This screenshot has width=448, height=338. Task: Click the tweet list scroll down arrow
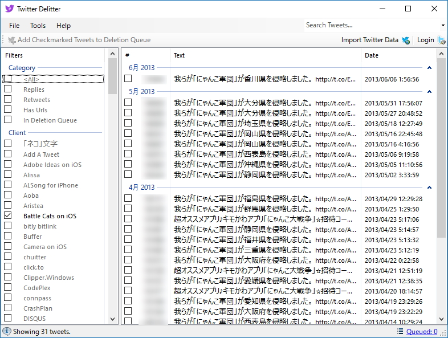pyautogui.click(x=441, y=319)
